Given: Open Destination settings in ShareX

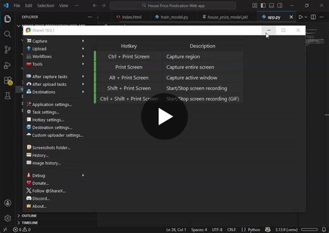Looking at the screenshot, I should 52,128.
